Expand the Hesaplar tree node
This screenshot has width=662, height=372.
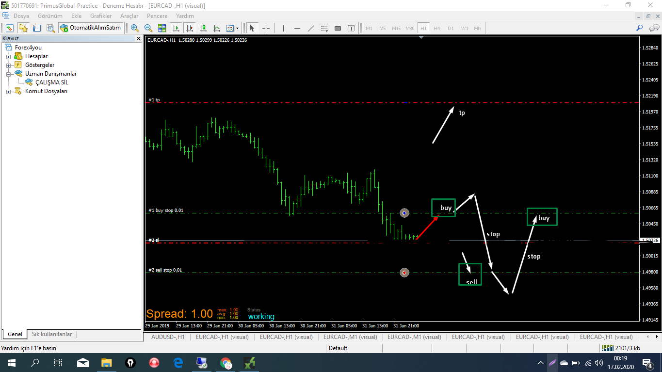pos(8,56)
